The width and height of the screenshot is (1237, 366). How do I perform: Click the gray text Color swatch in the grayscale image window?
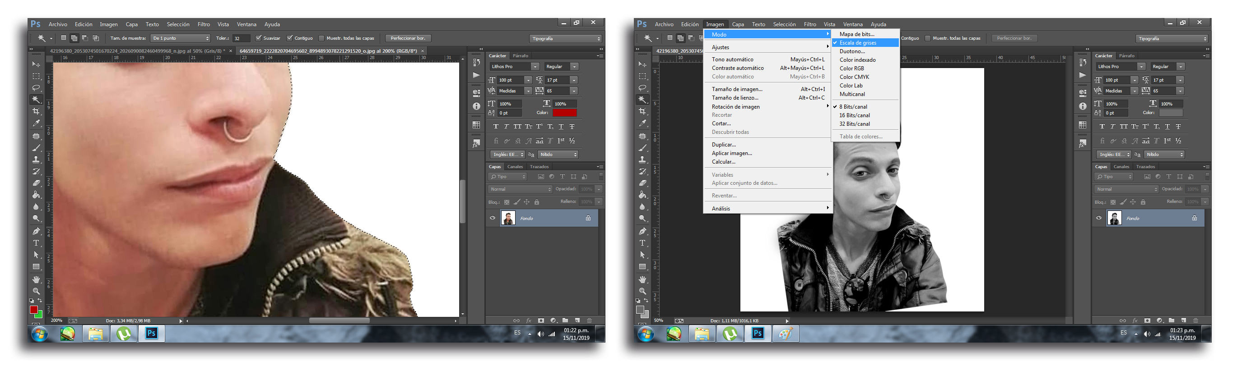click(x=1171, y=113)
